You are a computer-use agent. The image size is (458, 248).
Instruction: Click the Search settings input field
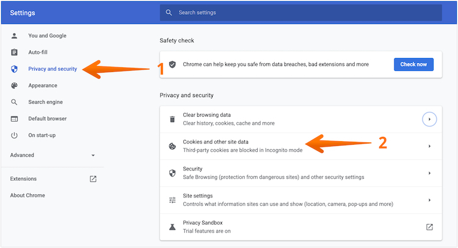[x=305, y=13]
